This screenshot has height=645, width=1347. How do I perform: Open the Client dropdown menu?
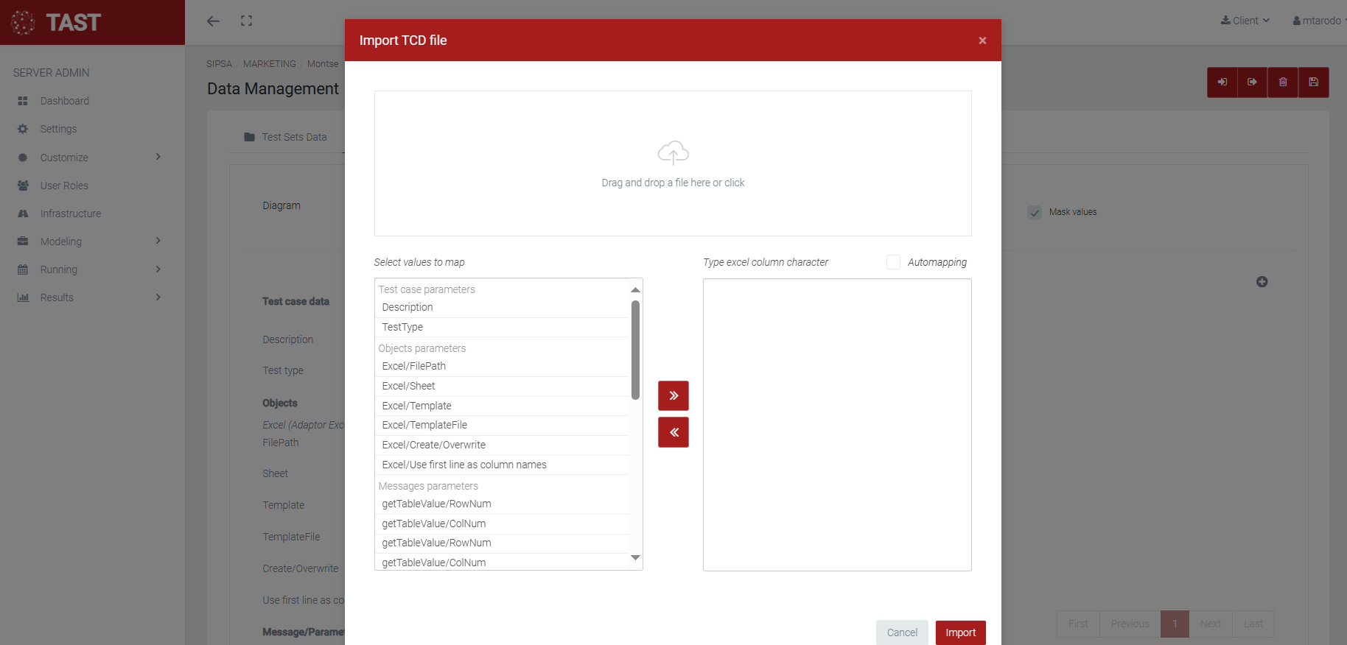1245,21
